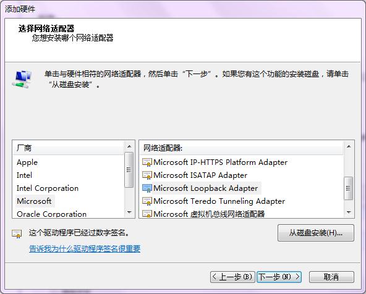366x294 pixels.
Task: Select Apple in the manufacturer list
Action: (x=27, y=162)
